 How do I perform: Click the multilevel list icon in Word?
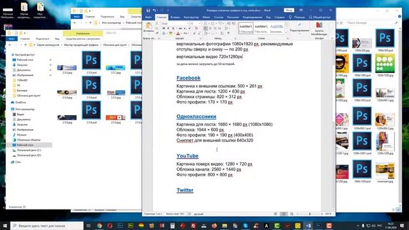click(220, 24)
